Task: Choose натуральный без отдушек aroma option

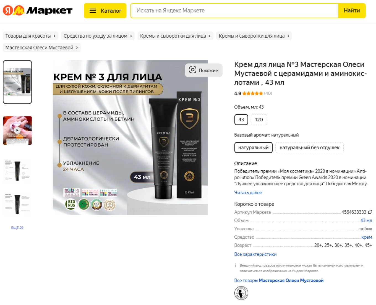Action: pyautogui.click(x=309, y=148)
